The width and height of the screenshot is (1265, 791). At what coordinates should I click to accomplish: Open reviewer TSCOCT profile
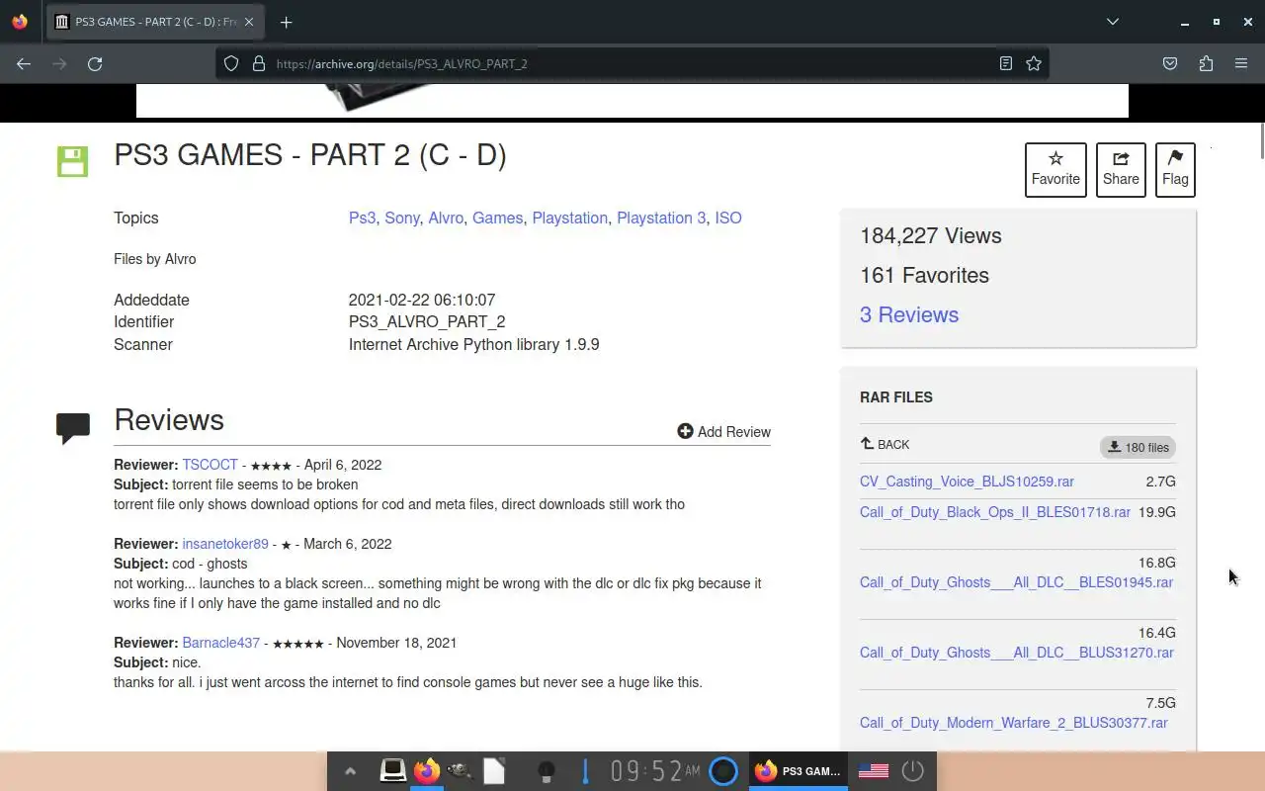tap(210, 465)
